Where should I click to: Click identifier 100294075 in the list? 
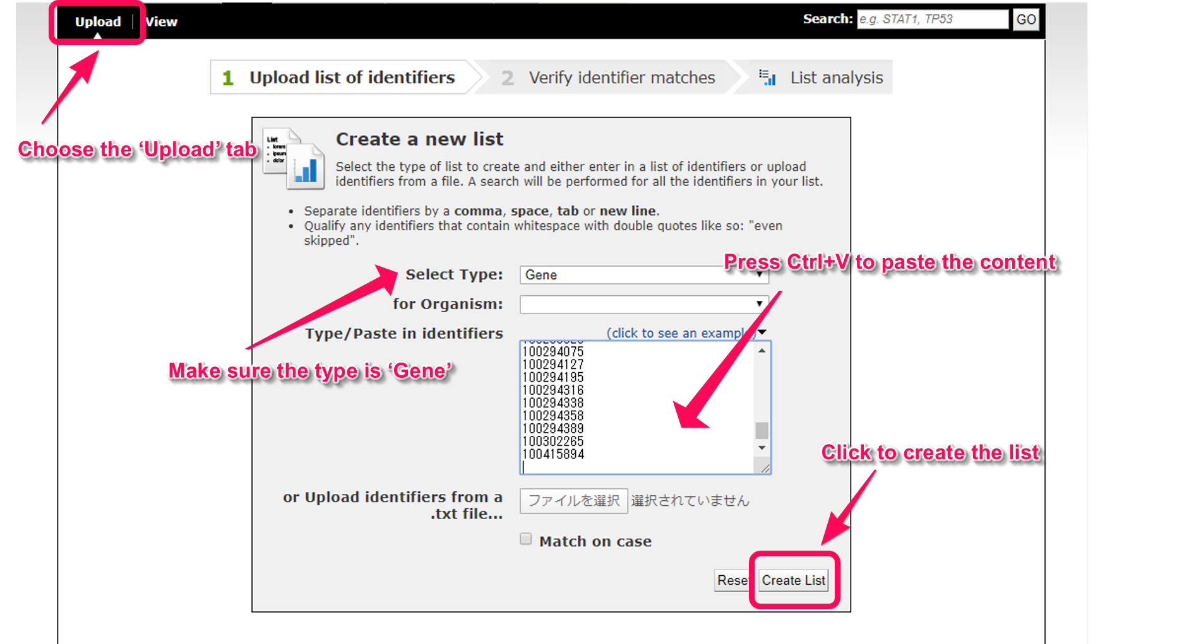point(553,351)
